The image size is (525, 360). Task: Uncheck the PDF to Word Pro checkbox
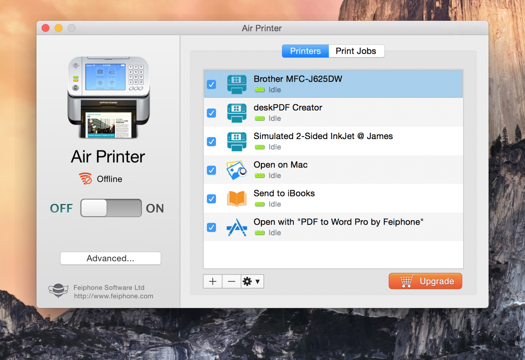click(212, 227)
